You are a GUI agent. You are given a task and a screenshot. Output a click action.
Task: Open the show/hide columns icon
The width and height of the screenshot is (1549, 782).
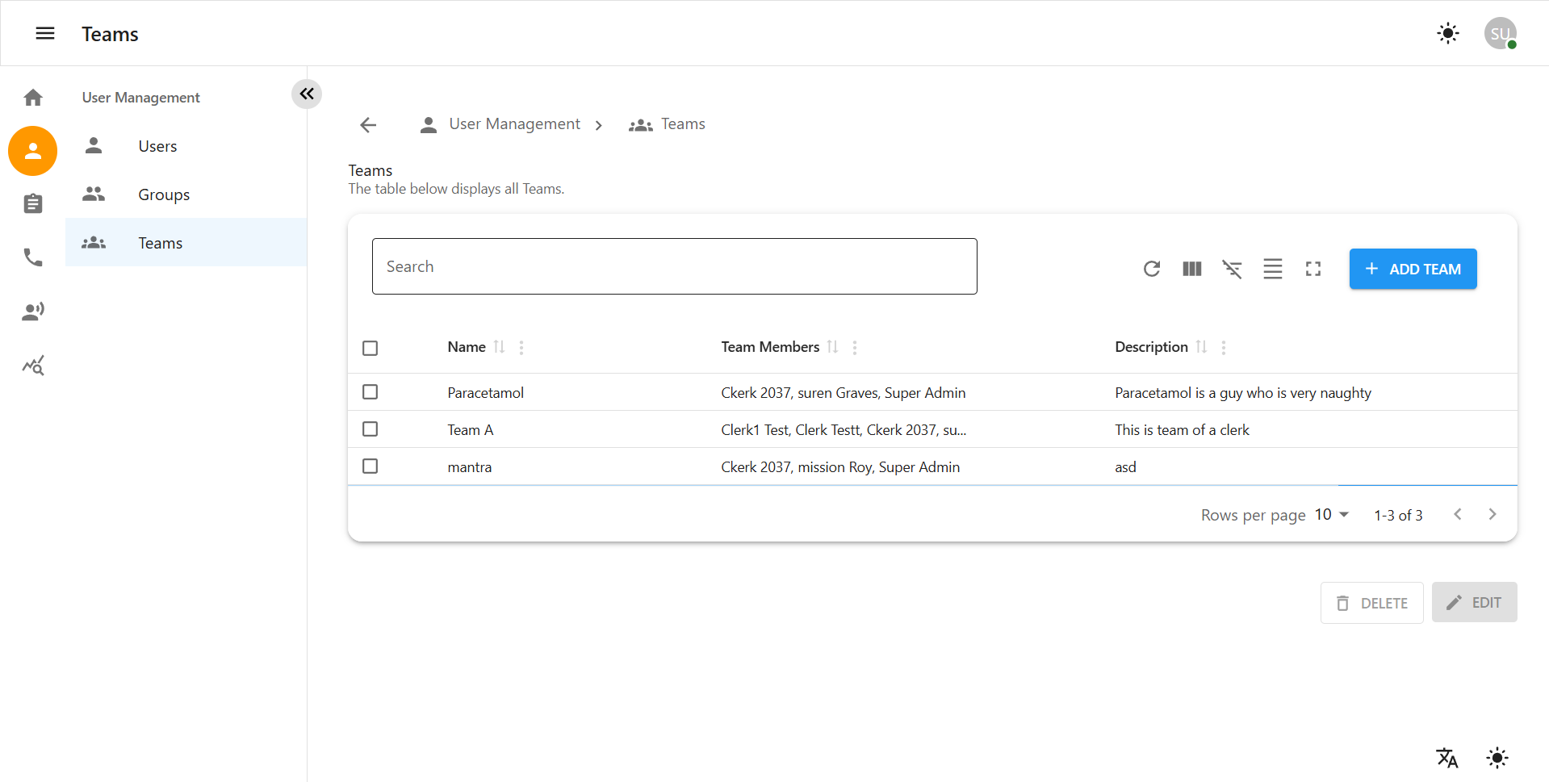(1192, 269)
